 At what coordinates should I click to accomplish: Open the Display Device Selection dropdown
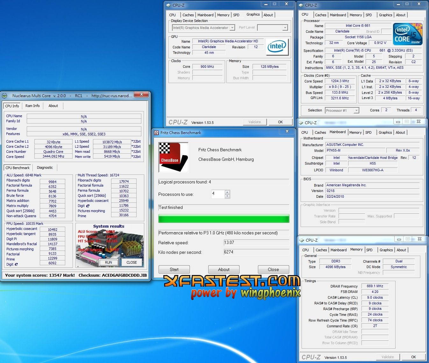click(232, 28)
